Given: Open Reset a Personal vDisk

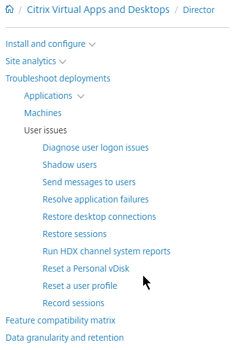Looking at the screenshot, I should (x=86, y=269).
